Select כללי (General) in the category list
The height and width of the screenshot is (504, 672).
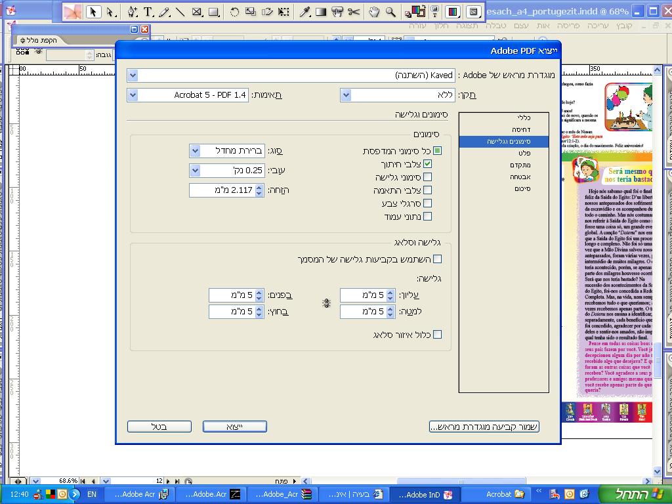point(523,117)
